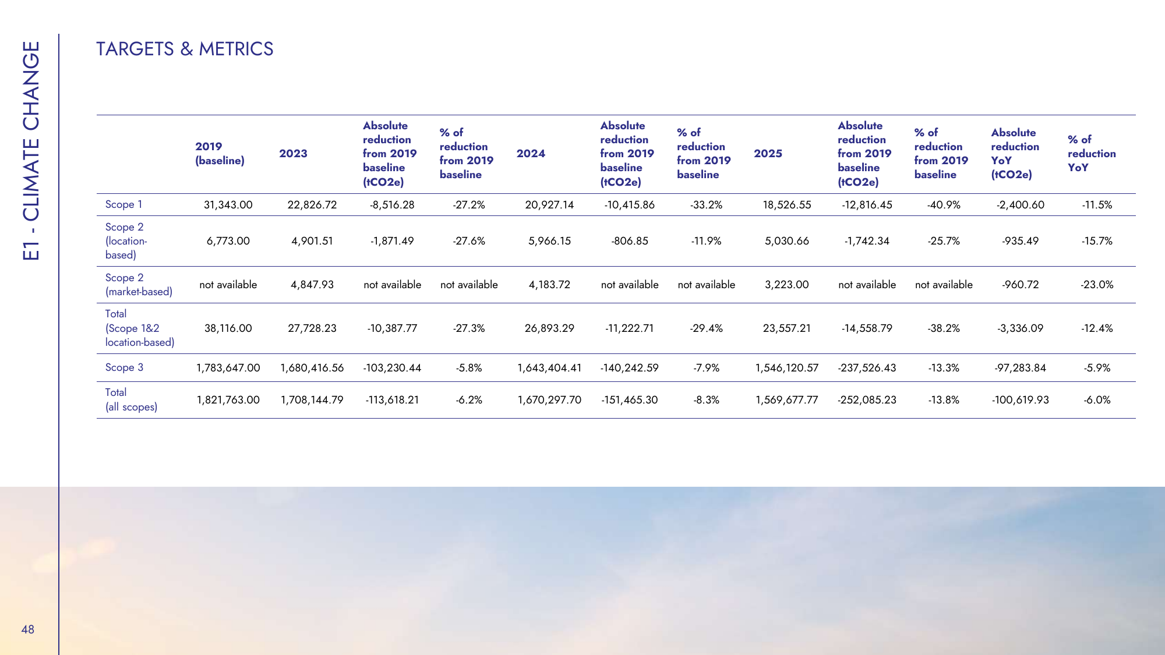Click the Scope 2 (location-based) row label
The width and height of the screenshot is (1165, 655).
[126, 241]
